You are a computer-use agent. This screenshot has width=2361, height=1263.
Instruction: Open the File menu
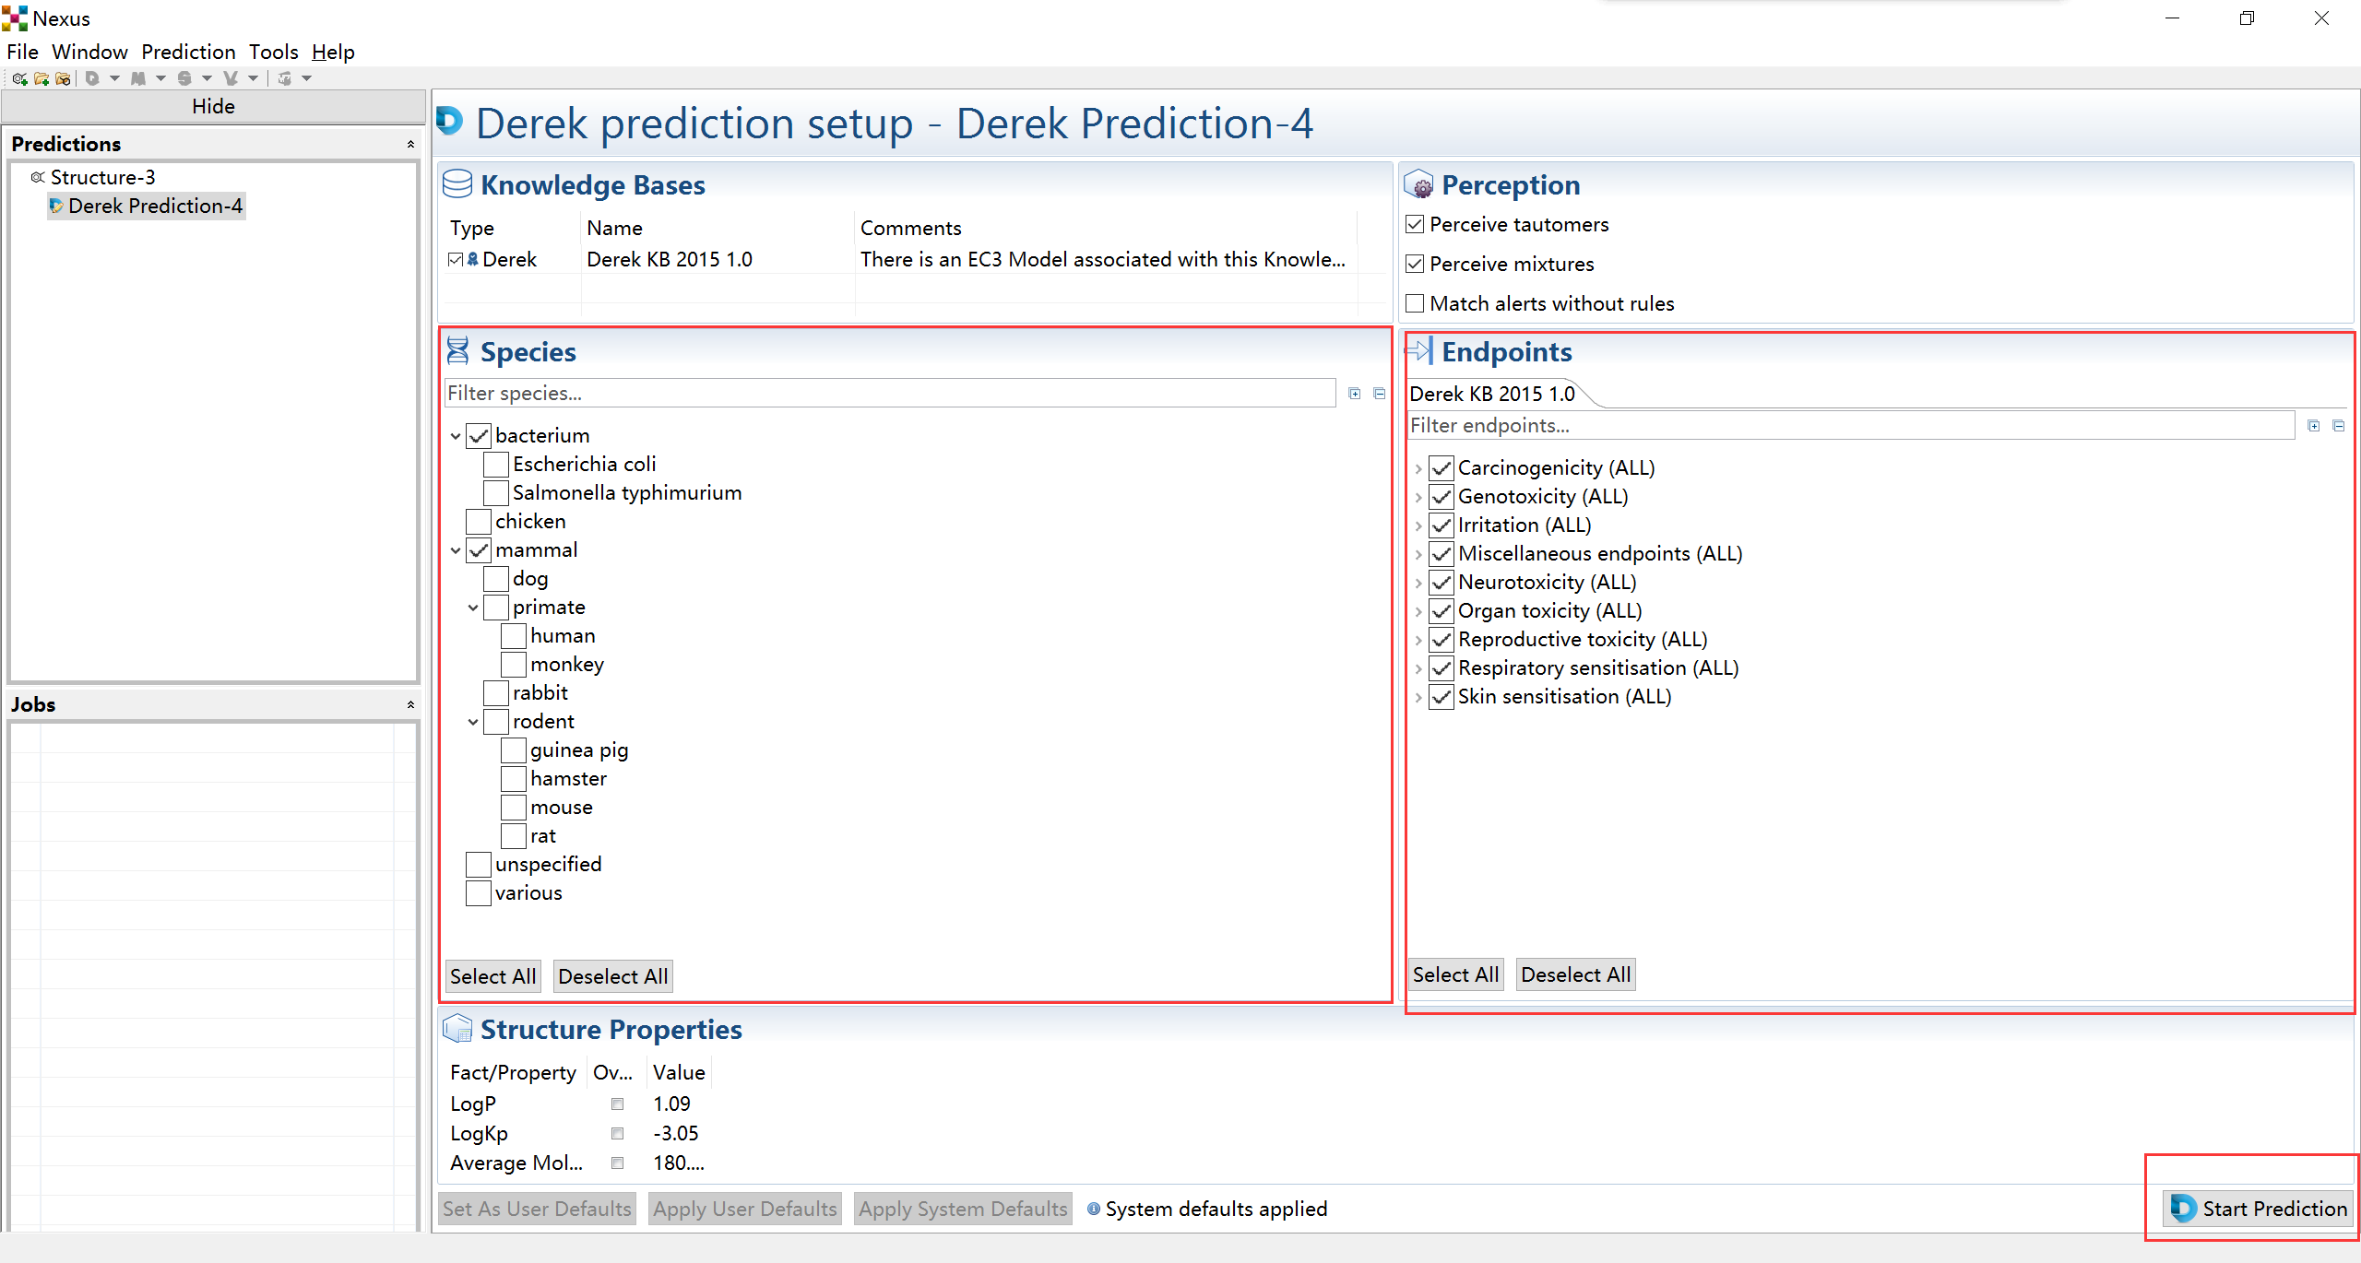pyautogui.click(x=22, y=52)
